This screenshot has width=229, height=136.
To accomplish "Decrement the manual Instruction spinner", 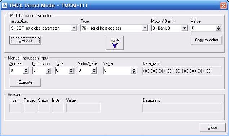I will click(49, 72).
